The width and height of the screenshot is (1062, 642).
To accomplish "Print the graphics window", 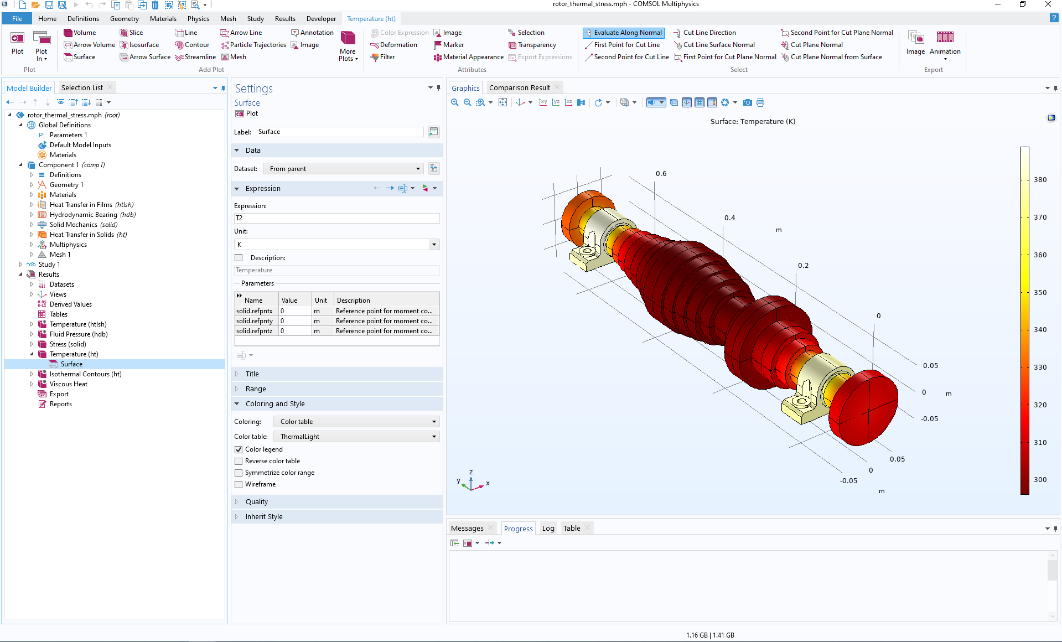I will click(x=760, y=102).
